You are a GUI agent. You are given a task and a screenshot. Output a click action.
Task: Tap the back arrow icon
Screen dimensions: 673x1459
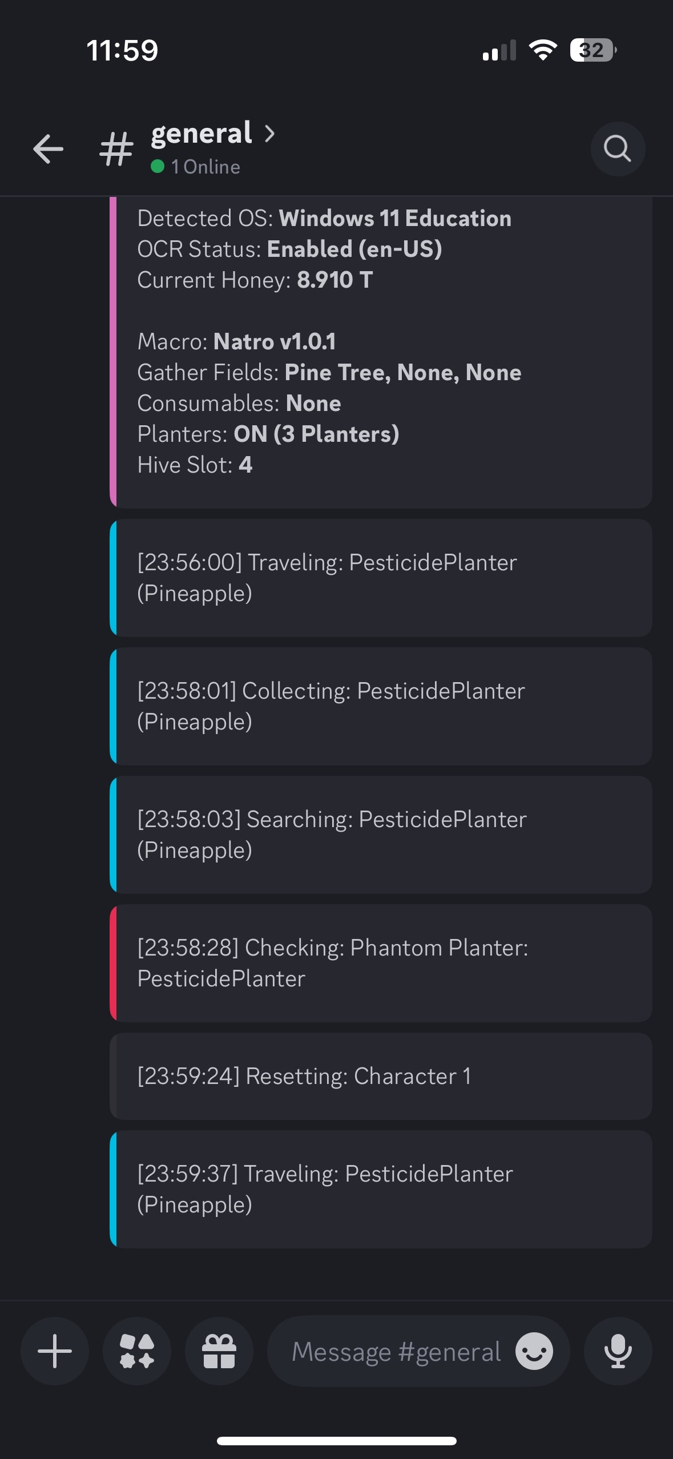click(x=48, y=149)
